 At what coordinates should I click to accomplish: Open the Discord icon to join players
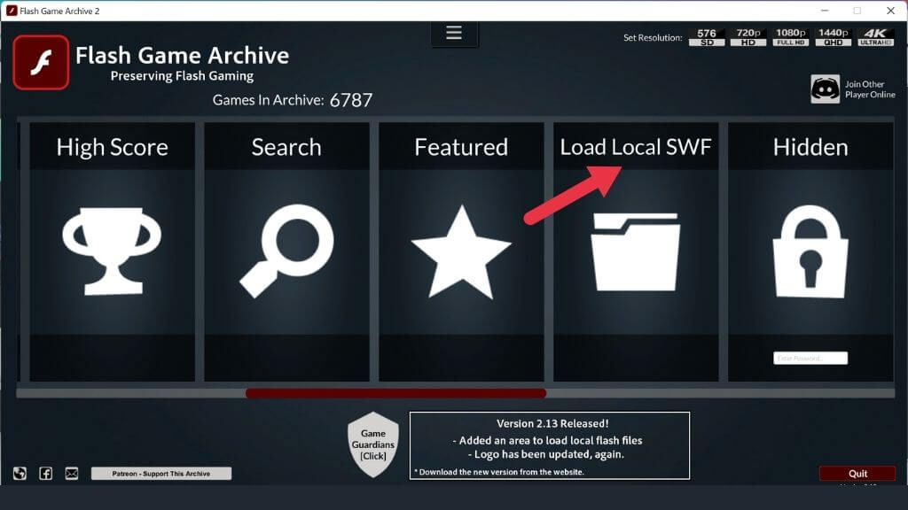click(825, 89)
